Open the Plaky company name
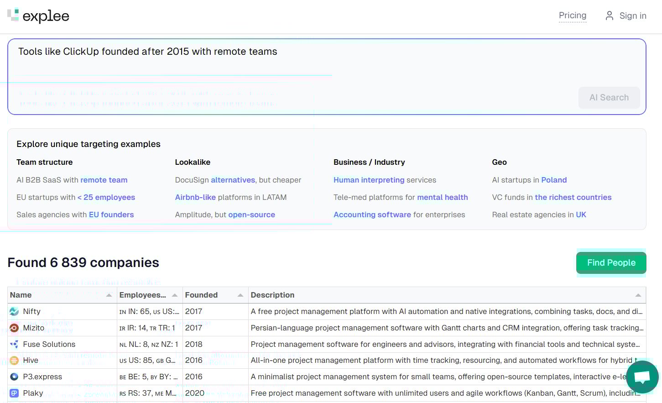This screenshot has height=403, width=662. [33, 393]
